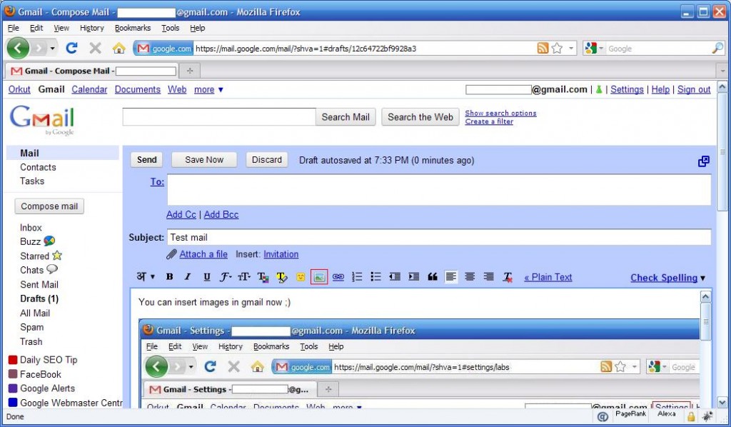This screenshot has width=731, height=427.
Task: Underline text using the U icon
Action: pyautogui.click(x=206, y=277)
